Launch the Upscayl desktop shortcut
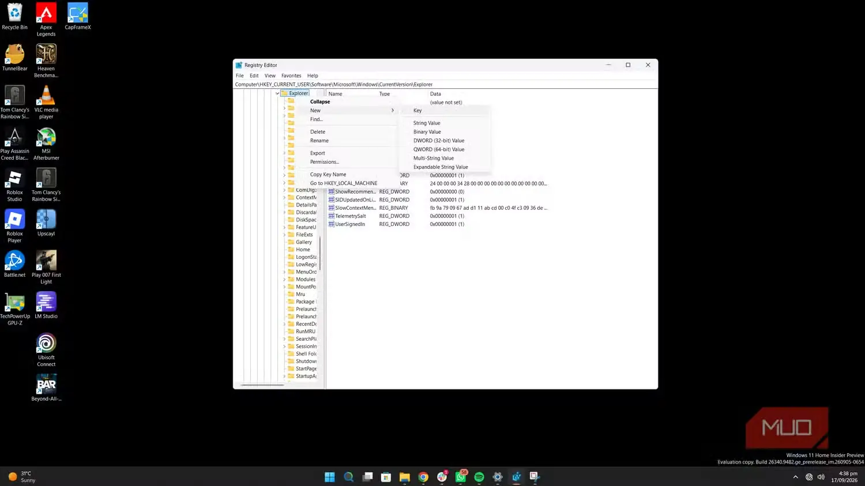Viewport: 865px width, 486px height. pos(46,223)
